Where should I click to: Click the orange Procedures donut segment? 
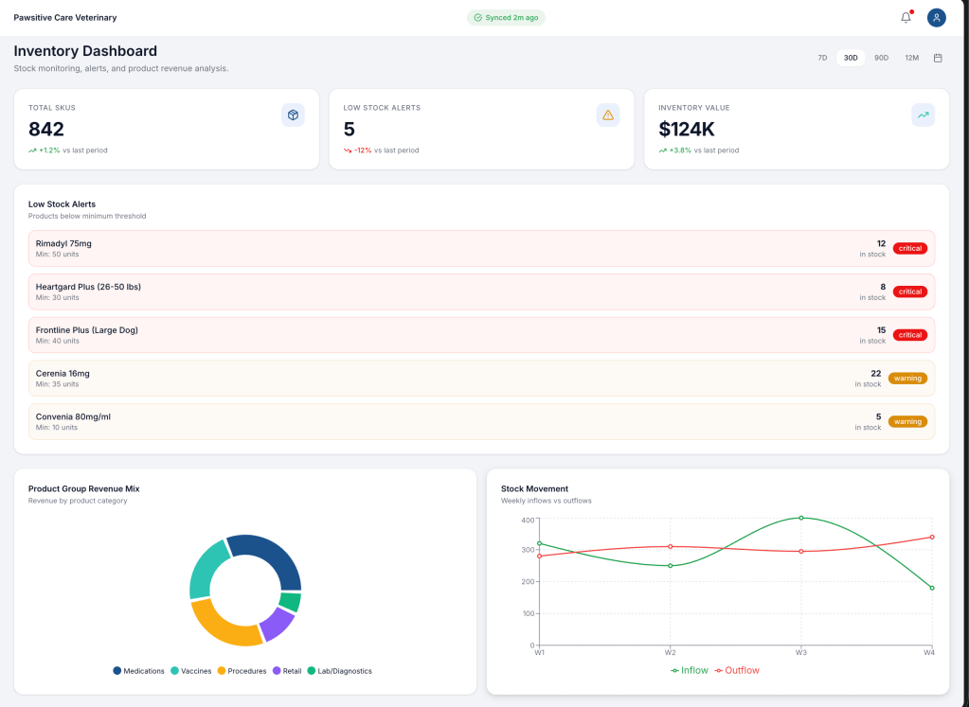[224, 625]
